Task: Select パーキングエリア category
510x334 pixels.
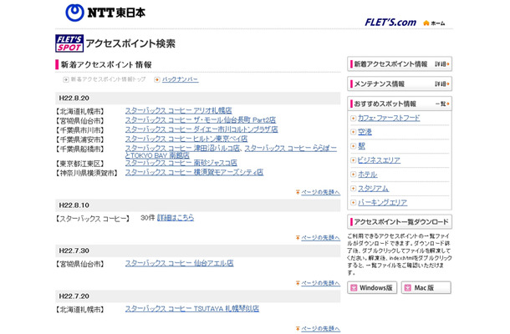Action: pos(383,203)
